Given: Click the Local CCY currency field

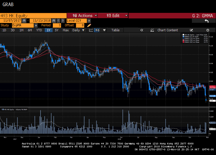Looking at the screenshot, I should (77, 21).
